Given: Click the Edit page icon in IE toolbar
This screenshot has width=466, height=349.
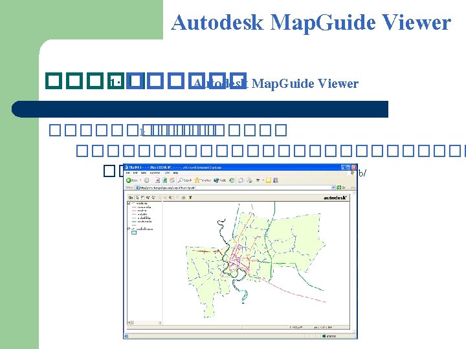Looking at the screenshot, I should 258,180.
